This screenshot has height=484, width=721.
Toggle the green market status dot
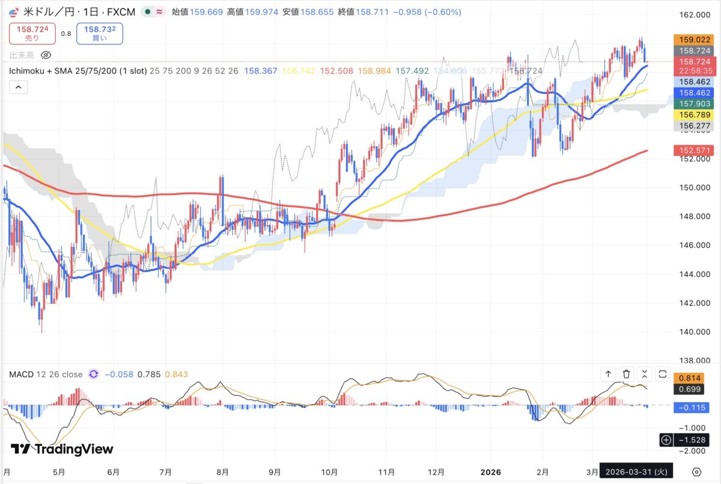147,12
